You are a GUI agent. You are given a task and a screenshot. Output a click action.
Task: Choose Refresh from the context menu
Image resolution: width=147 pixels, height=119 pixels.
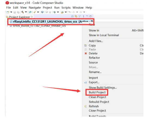click(94, 106)
